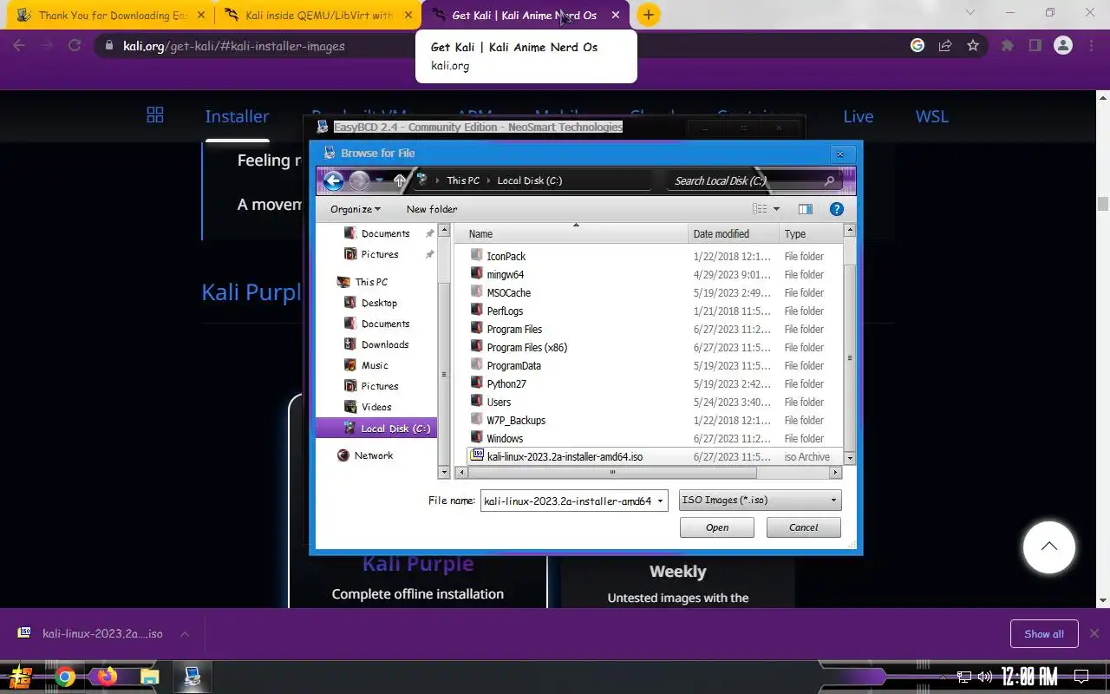The image size is (1110, 694).
Task: Open the Live section on Kali page
Action: (859, 116)
